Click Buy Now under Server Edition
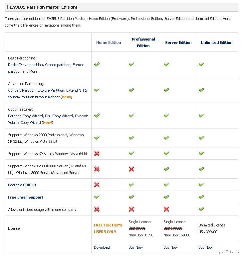This screenshot has width=241, height=256. (170, 247)
